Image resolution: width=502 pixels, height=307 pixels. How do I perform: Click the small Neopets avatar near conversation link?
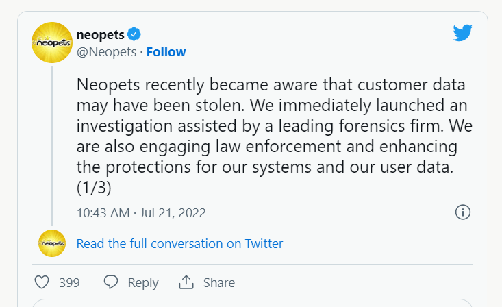click(x=52, y=243)
